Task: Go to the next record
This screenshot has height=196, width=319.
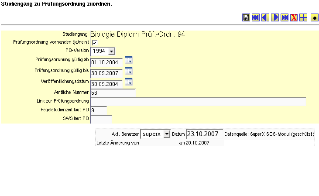Action: click(275, 17)
